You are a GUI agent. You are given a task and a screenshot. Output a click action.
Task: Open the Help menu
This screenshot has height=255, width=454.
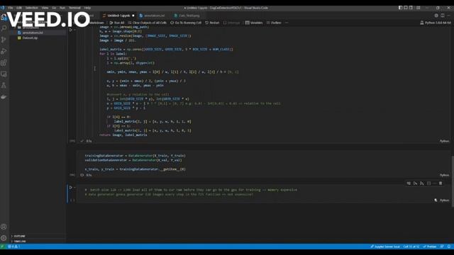click(x=87, y=8)
